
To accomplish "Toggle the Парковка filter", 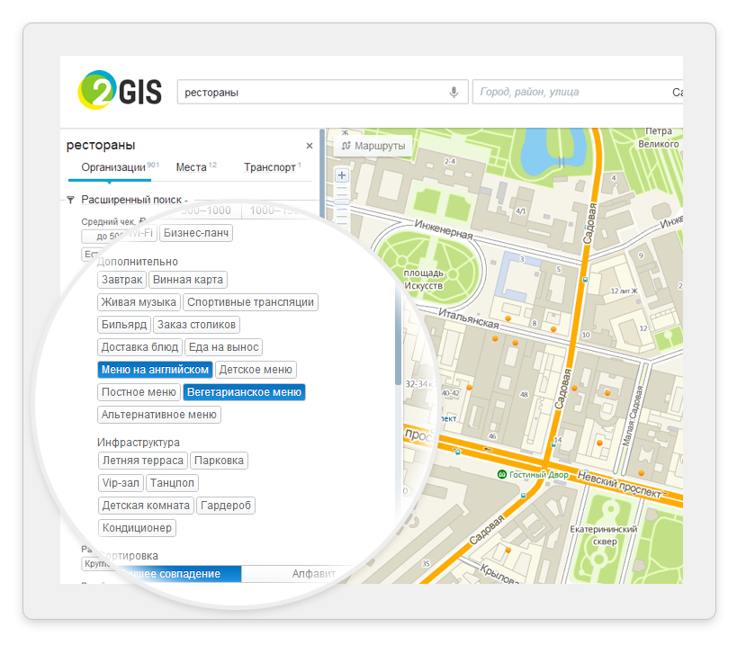I will (x=219, y=461).
